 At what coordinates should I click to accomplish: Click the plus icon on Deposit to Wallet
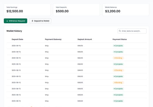coord(32,21)
